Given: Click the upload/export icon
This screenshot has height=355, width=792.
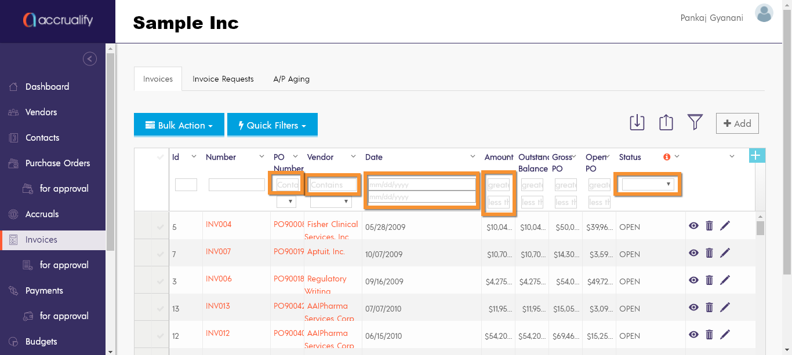Looking at the screenshot, I should (666, 123).
